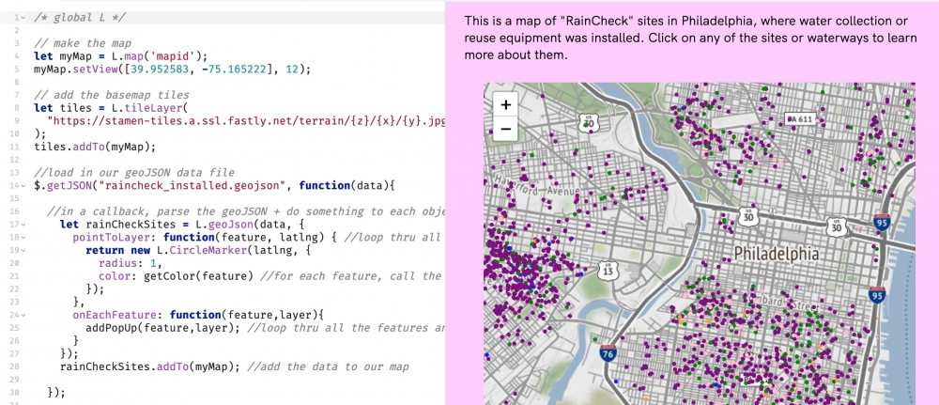
Task: Collapse the code fold at line 1
Action: coord(23,17)
